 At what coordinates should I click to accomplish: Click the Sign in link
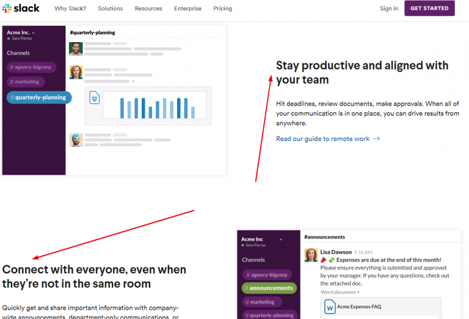pyautogui.click(x=388, y=9)
